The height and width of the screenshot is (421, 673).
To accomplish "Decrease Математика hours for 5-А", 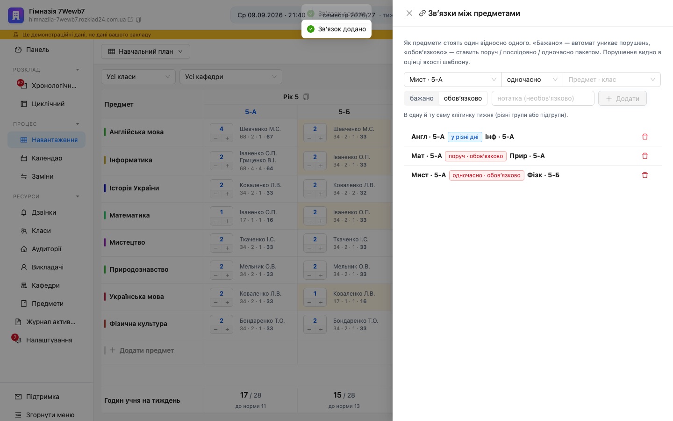I will (x=216, y=221).
